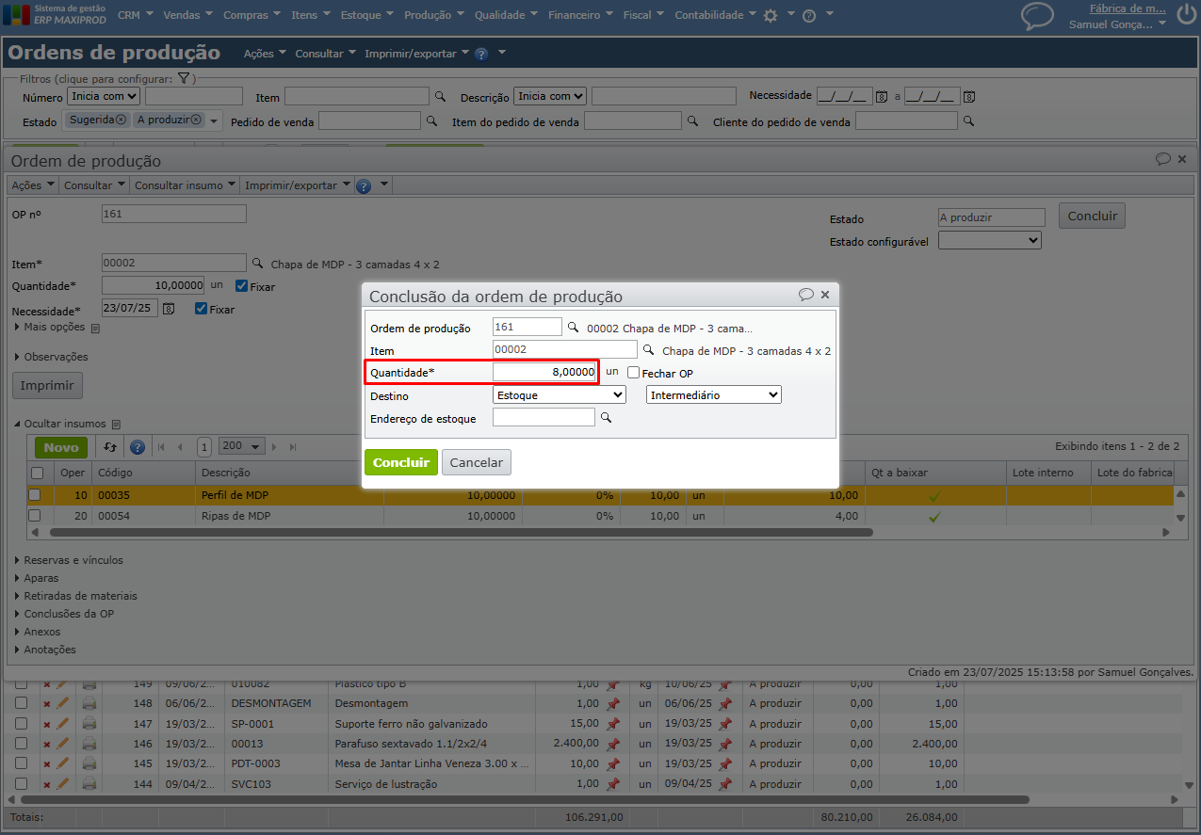The width and height of the screenshot is (1201, 835).
Task: Open the Destino dropdown showing Estoque
Action: point(560,395)
